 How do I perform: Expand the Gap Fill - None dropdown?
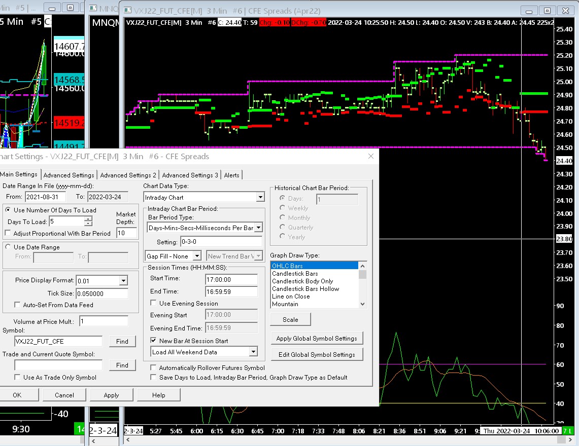click(197, 256)
